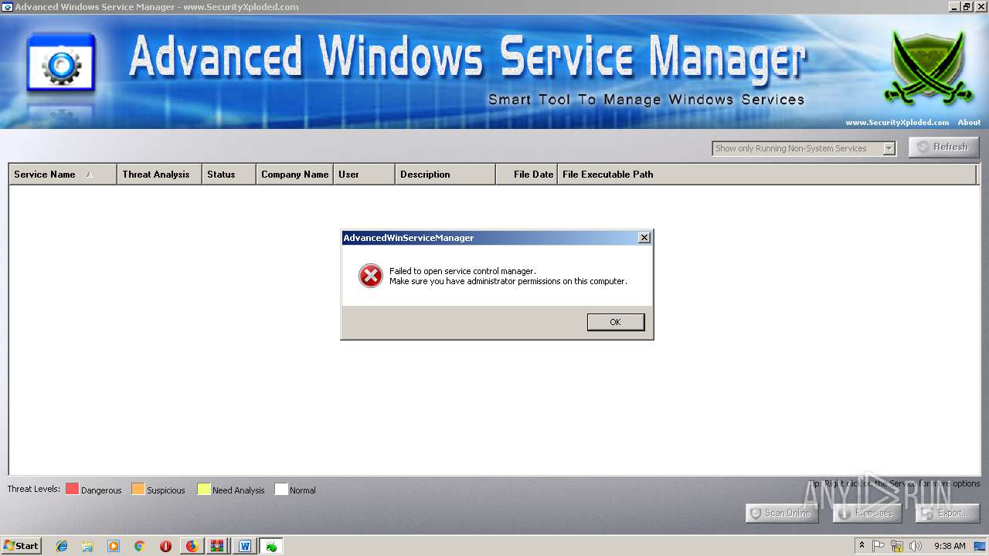The height and width of the screenshot is (556, 989).
Task: Close the AdvancedWinServiceManager error dialog
Action: click(x=644, y=238)
